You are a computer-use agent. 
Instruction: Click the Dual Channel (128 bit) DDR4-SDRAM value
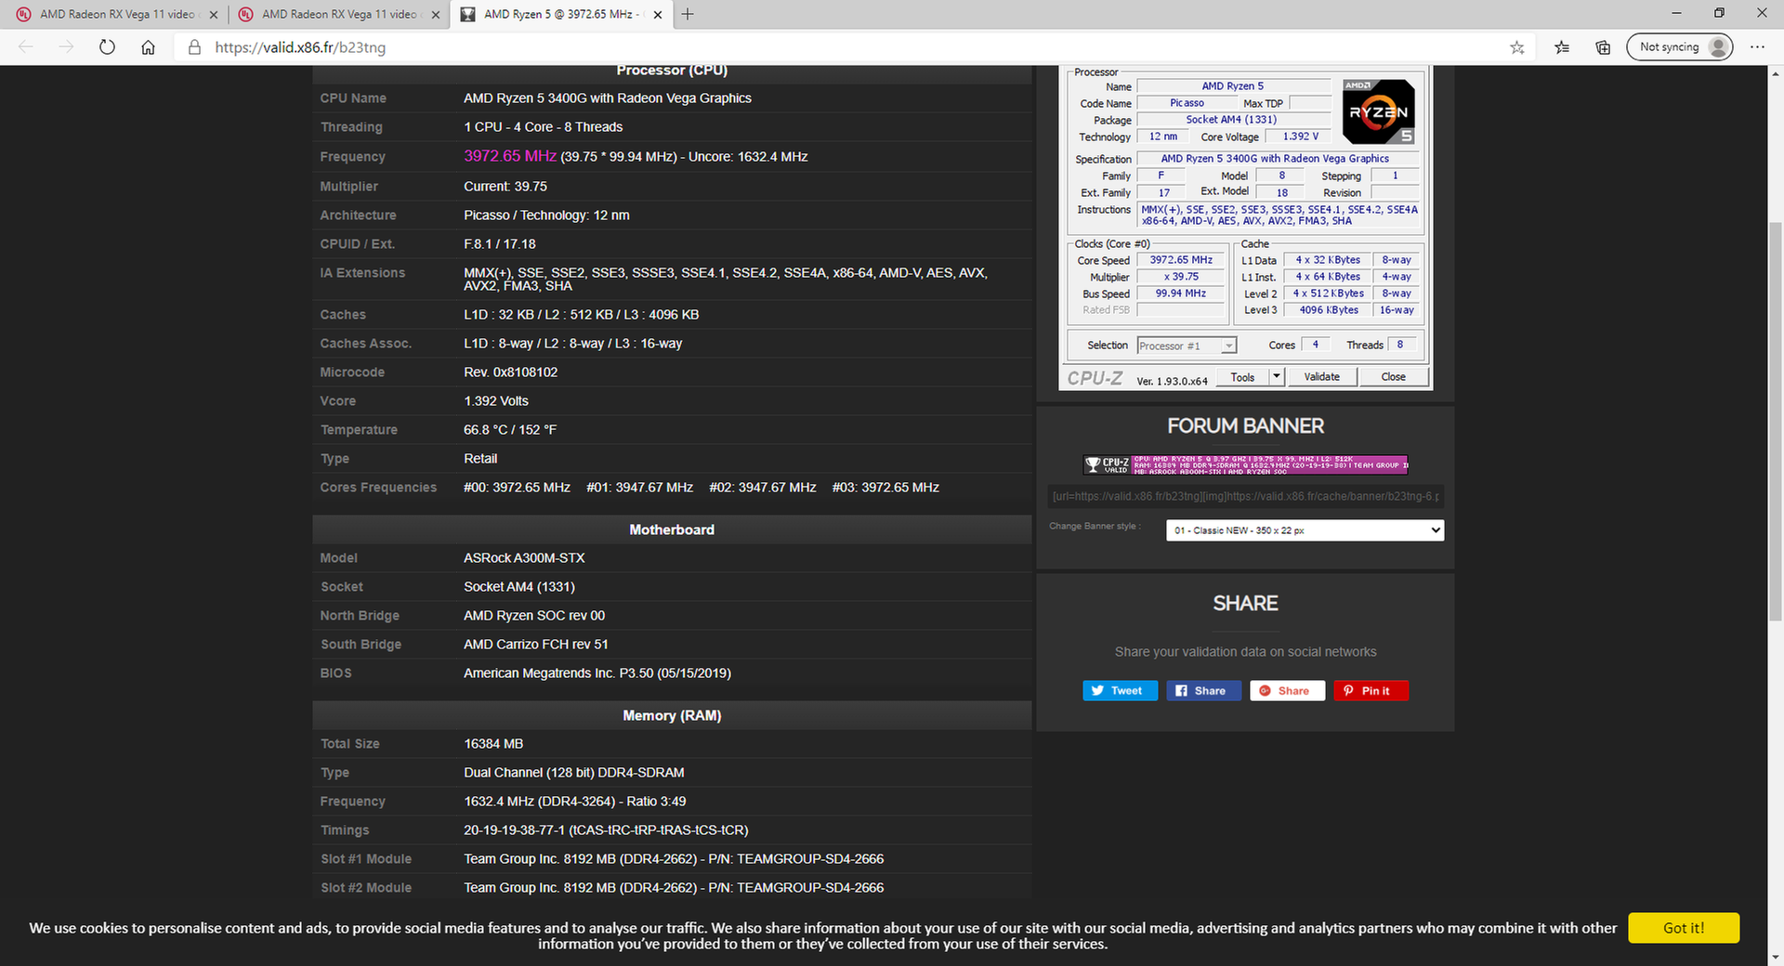click(574, 773)
